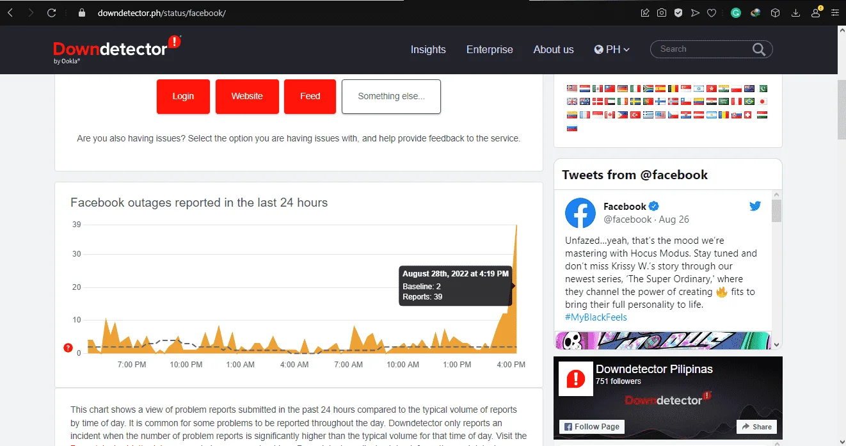Open the tweet image thumbnail

coord(662,340)
